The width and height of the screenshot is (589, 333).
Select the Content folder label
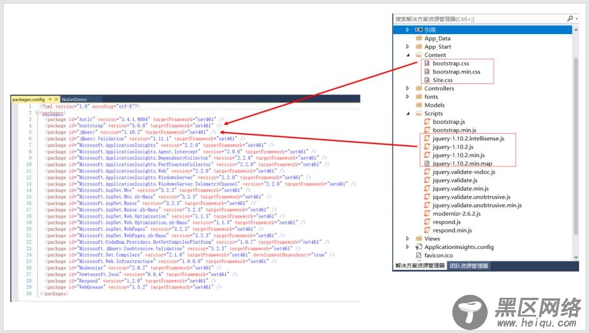tap(435, 55)
